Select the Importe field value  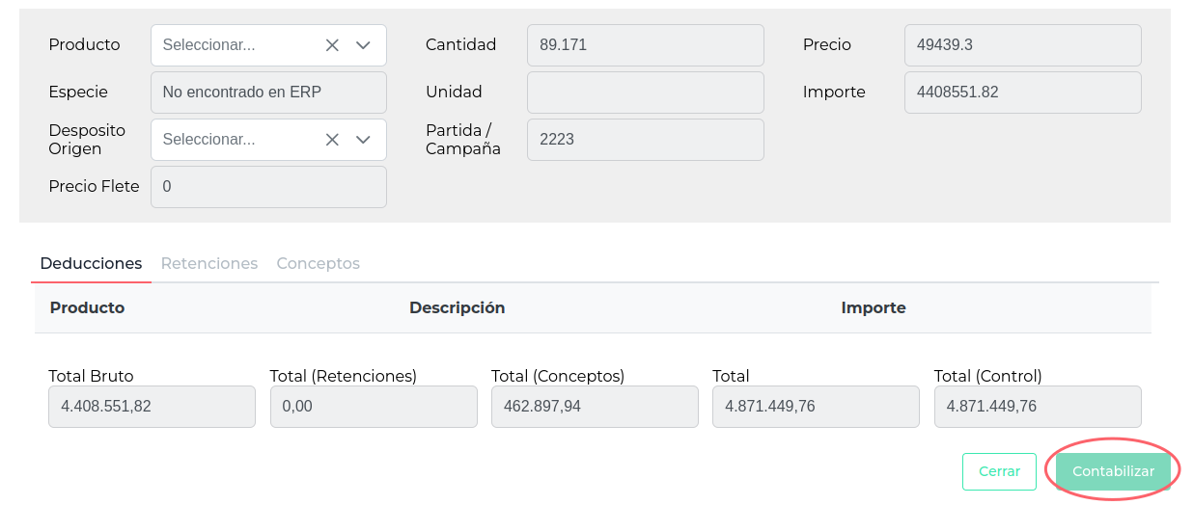coord(1022,93)
